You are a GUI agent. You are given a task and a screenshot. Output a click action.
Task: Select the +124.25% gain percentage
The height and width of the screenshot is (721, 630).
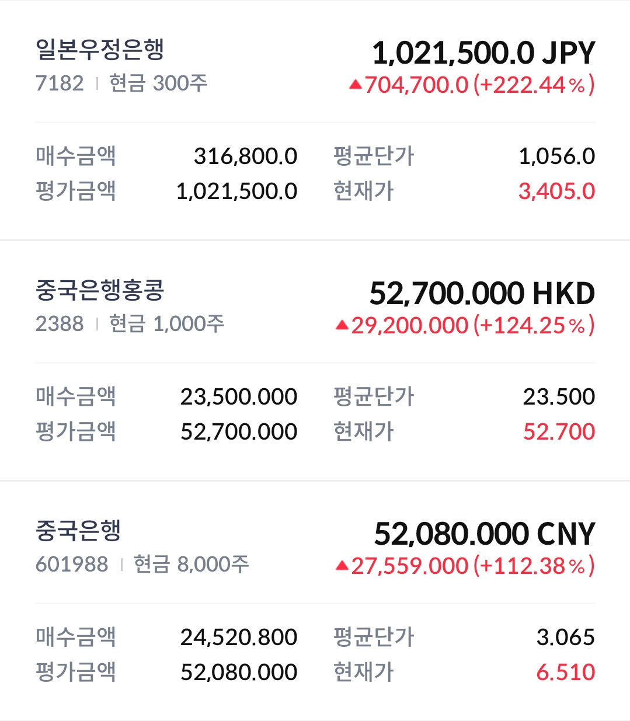534,325
